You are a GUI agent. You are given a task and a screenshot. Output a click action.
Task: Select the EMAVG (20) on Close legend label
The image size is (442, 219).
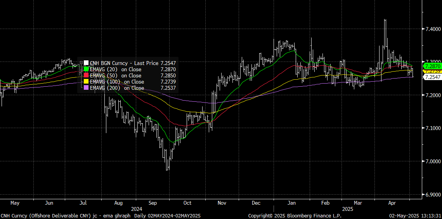pos(115,69)
